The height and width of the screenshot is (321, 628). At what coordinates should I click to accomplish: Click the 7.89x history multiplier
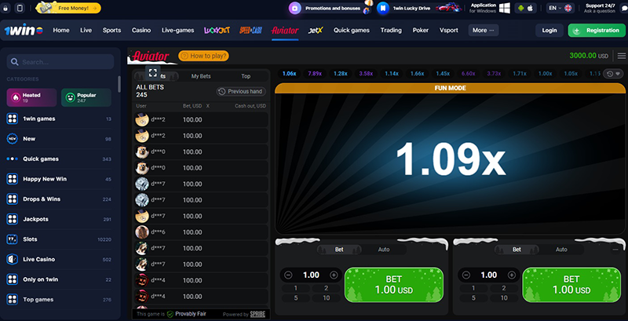pos(315,74)
